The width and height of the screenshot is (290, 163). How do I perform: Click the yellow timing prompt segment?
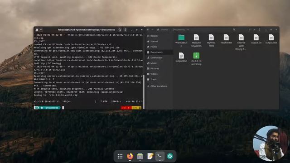click(136, 108)
